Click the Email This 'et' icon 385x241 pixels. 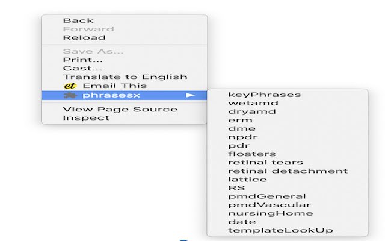[70, 86]
